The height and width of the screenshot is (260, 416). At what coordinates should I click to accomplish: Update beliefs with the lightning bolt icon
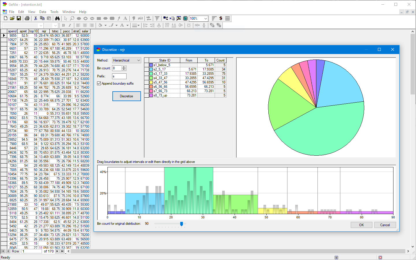[134, 18]
